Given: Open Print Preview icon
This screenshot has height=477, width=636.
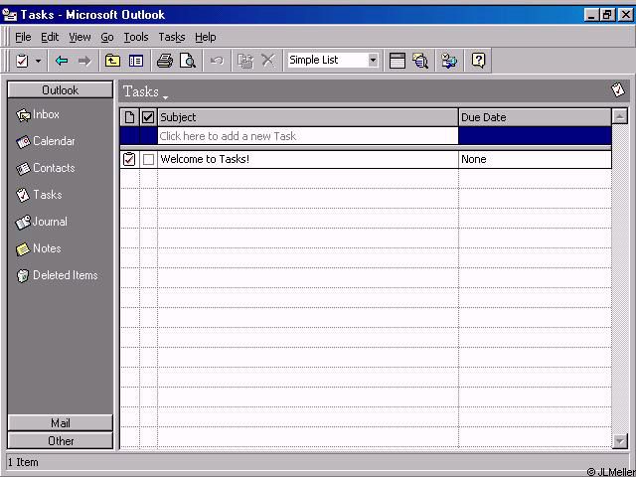Looking at the screenshot, I should point(188,61).
